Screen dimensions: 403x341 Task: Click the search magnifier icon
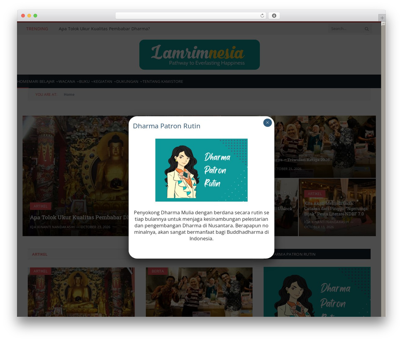(x=367, y=29)
